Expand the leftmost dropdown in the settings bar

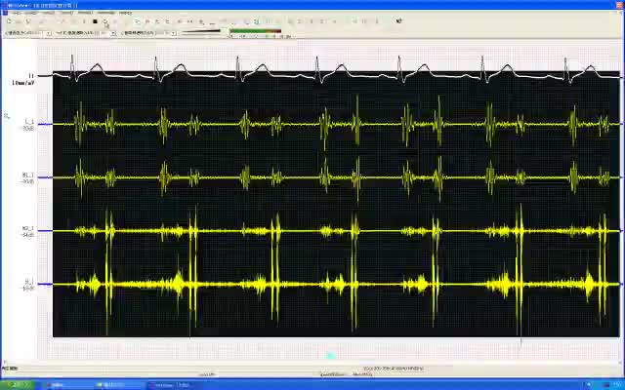pos(50,33)
